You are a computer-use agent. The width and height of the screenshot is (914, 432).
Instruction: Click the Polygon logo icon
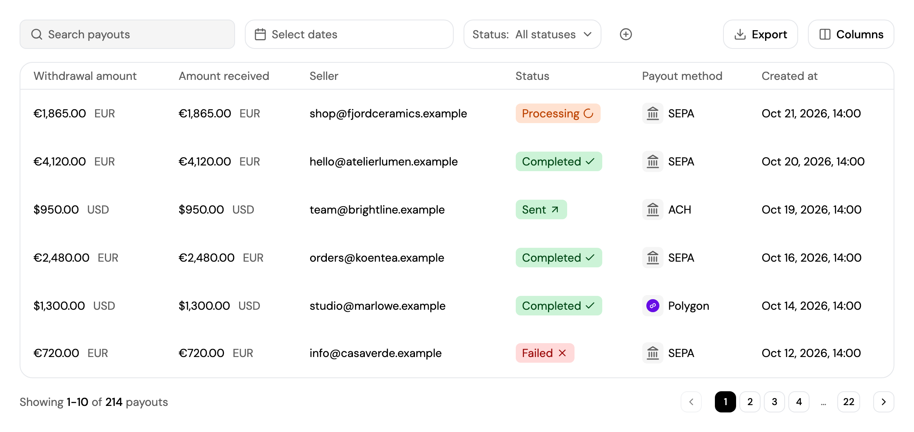653,306
